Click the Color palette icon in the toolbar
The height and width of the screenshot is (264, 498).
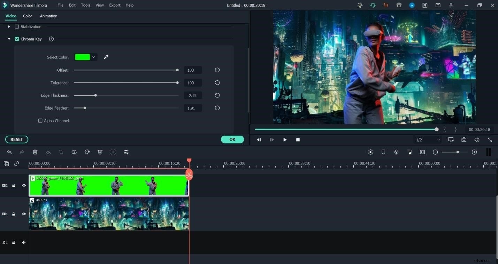tap(87, 152)
